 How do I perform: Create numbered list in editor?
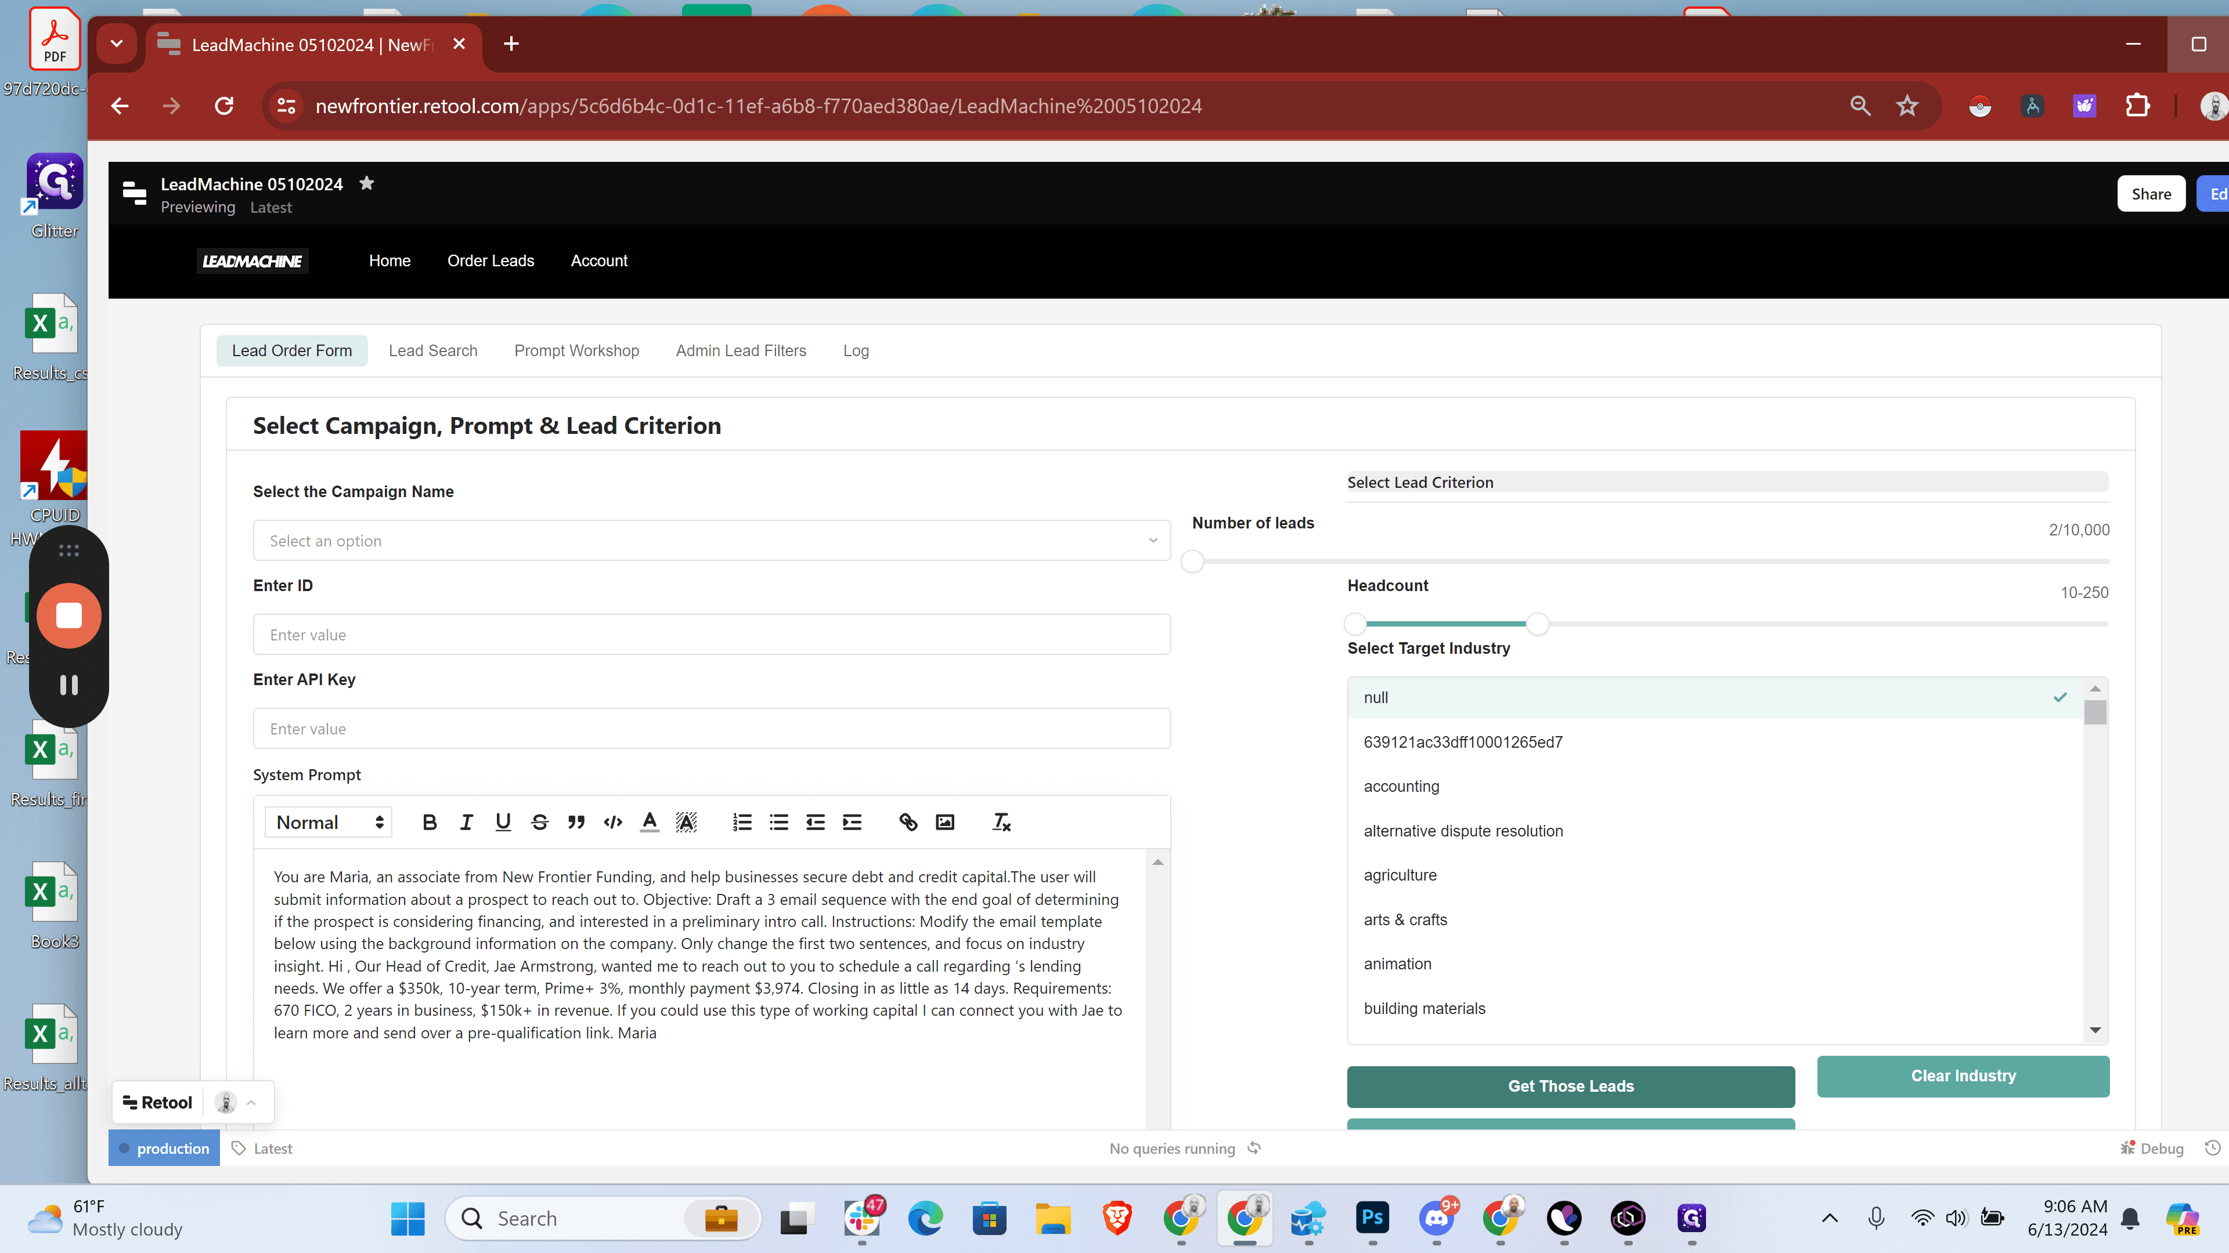742,823
